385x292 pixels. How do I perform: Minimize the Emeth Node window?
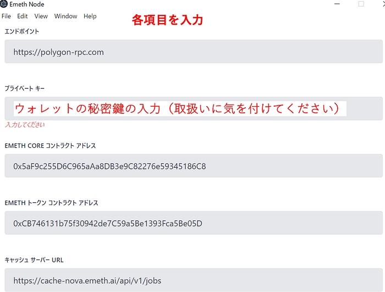pos(337,4)
